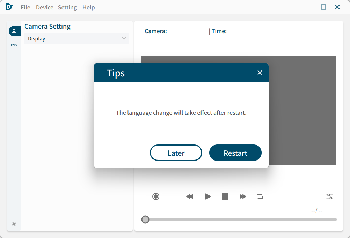
Task: Open the DVS panel in sidebar
Action: click(14, 45)
